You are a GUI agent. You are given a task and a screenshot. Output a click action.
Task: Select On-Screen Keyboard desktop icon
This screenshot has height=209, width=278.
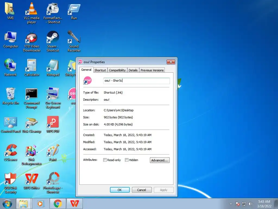click(x=53, y=98)
